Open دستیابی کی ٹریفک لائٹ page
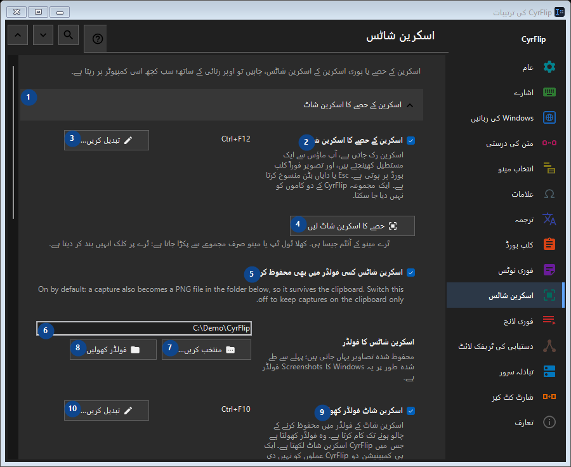 506,346
